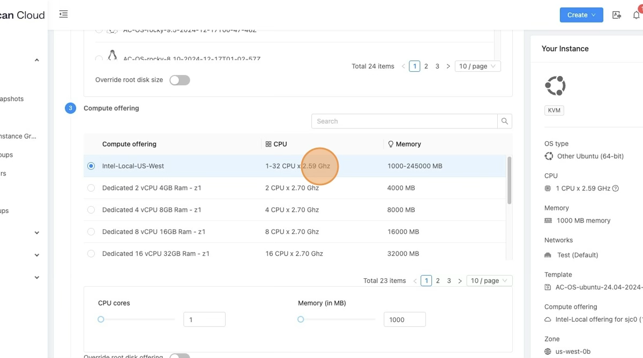Click the CPU cores slider handle
Viewport: 643px width, 358px height.
[101, 319]
